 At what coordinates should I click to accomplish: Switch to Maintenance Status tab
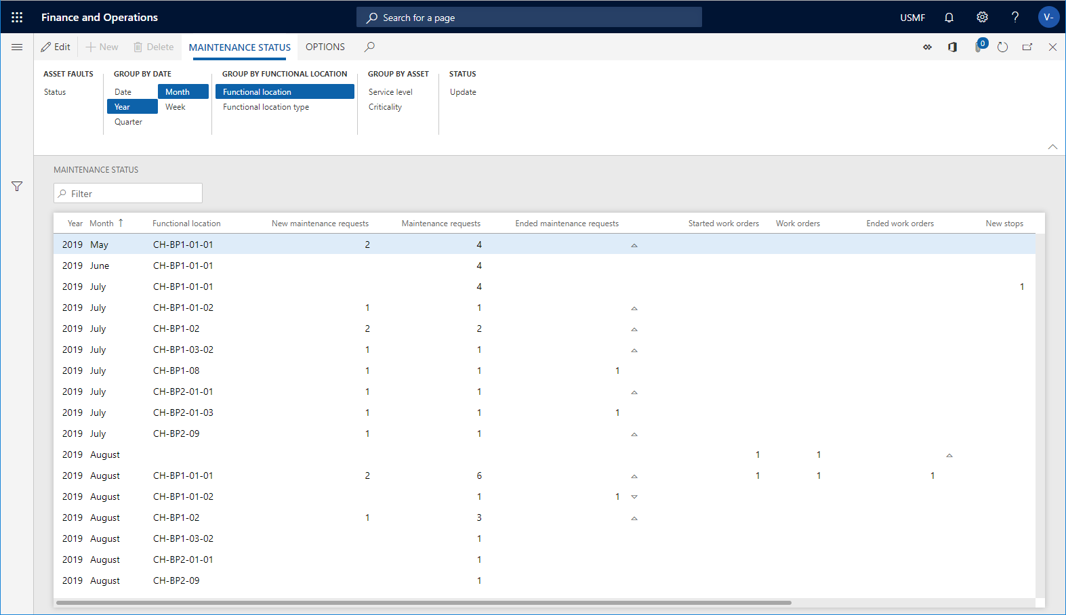[240, 47]
